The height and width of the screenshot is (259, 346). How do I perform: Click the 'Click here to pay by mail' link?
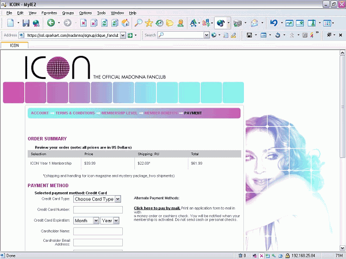coord(157,208)
